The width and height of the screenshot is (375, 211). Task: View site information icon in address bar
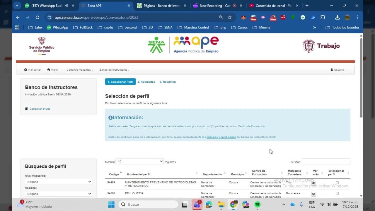(x=49, y=17)
